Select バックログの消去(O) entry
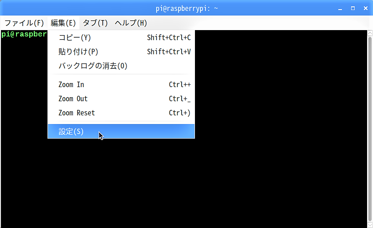The width and height of the screenshot is (373, 228). pyautogui.click(x=121, y=66)
